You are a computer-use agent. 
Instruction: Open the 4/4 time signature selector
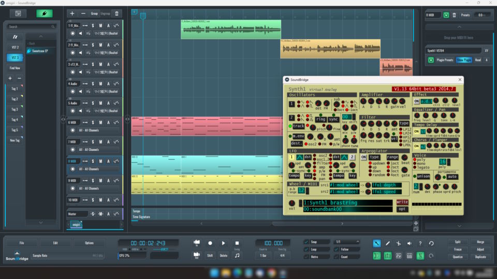(282, 256)
